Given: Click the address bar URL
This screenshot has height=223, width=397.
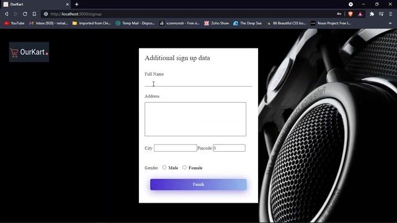Looking at the screenshot, I should click(76, 14).
